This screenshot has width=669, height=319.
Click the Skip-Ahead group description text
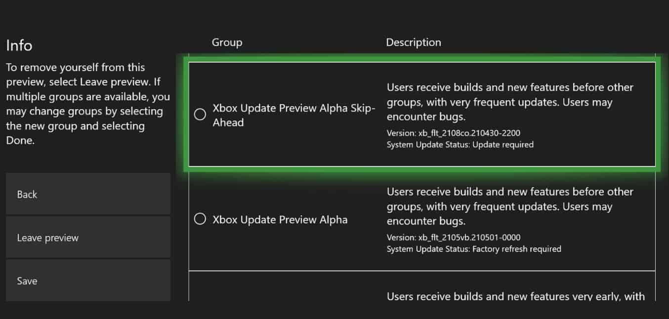510,102
